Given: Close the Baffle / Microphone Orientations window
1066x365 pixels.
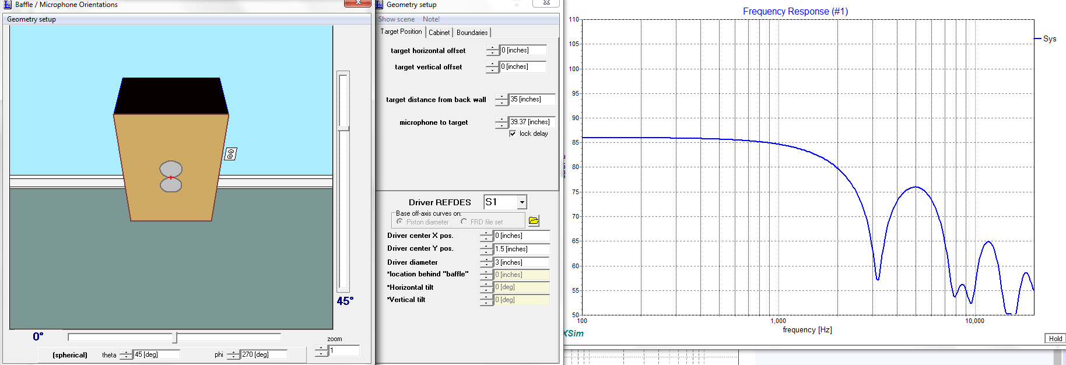Looking at the screenshot, I should tap(357, 3).
